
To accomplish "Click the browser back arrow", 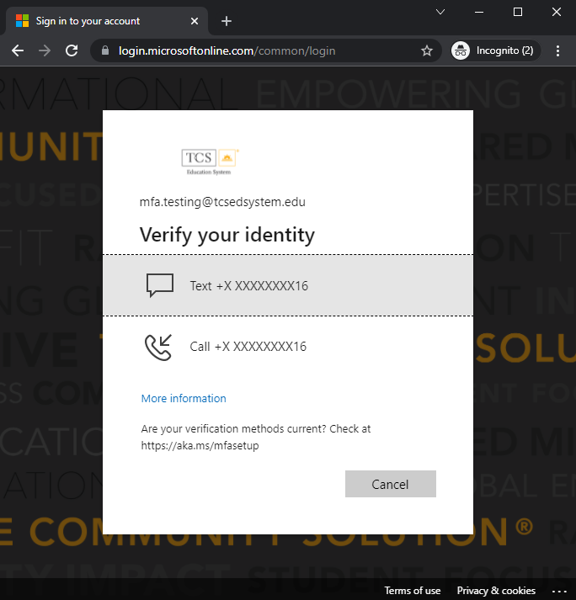I will pyautogui.click(x=18, y=50).
